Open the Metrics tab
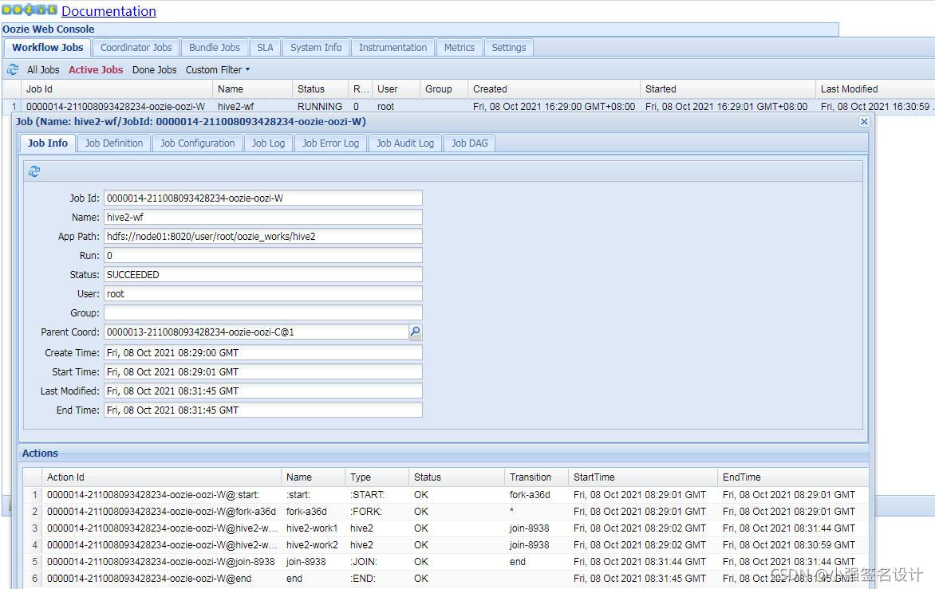935x589 pixels. [x=460, y=48]
